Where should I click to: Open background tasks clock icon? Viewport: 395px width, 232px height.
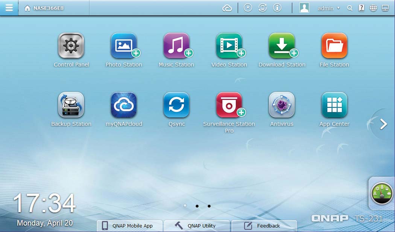point(248,8)
